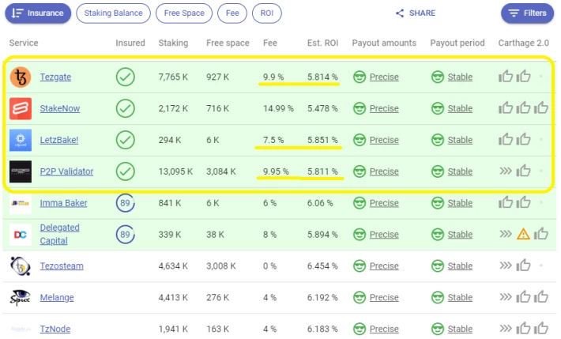Screen dimensions: 561x339
Task: Click P2P Validator Carthage arrows icon
Action: [x=506, y=171]
